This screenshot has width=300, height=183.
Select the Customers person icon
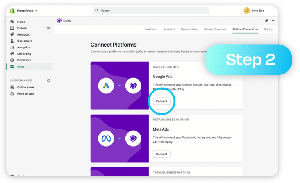point(12,41)
